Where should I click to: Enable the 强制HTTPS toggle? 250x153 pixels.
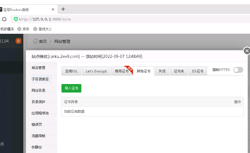238,70
